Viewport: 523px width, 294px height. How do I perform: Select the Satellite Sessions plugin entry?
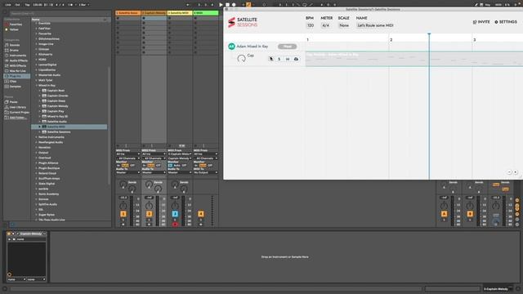click(59, 132)
